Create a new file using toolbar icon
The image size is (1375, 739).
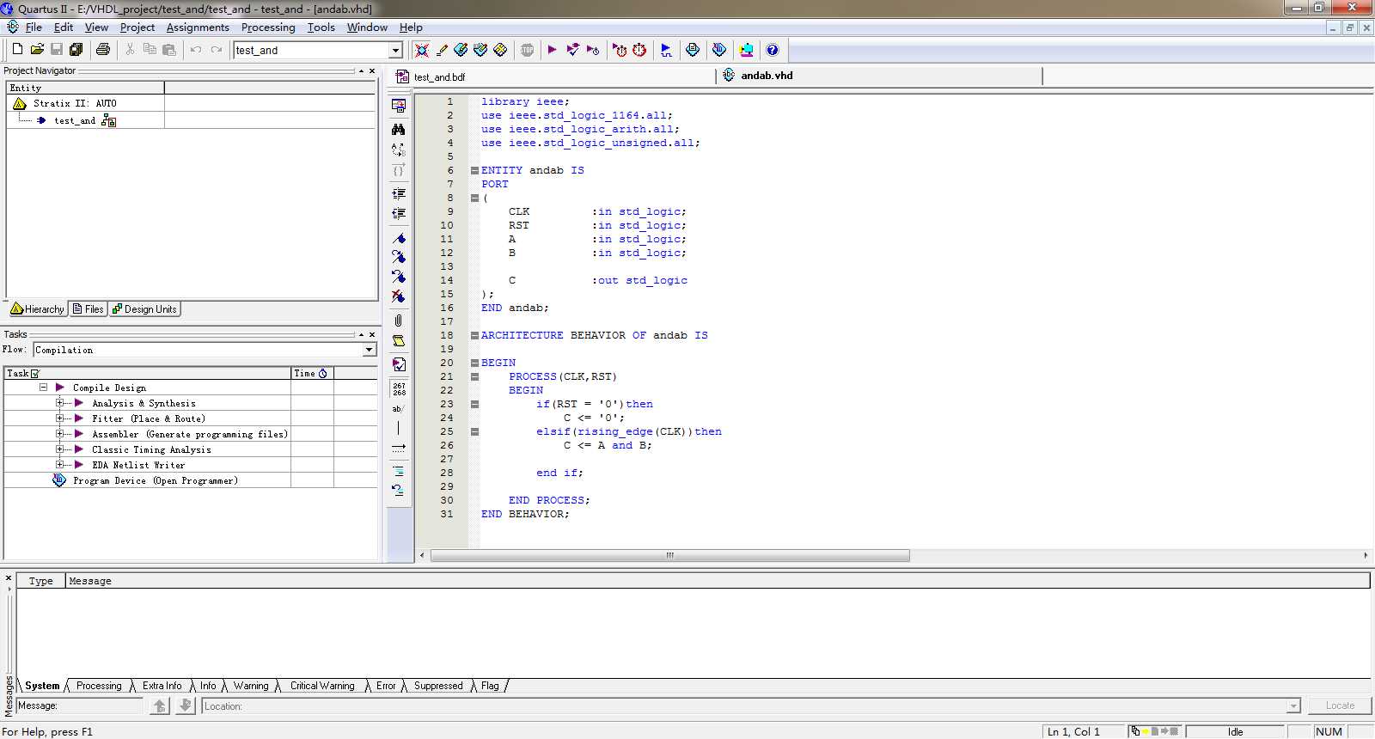(x=17, y=50)
